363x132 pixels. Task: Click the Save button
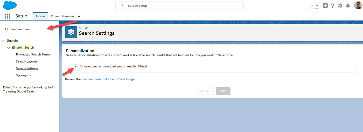point(223,91)
